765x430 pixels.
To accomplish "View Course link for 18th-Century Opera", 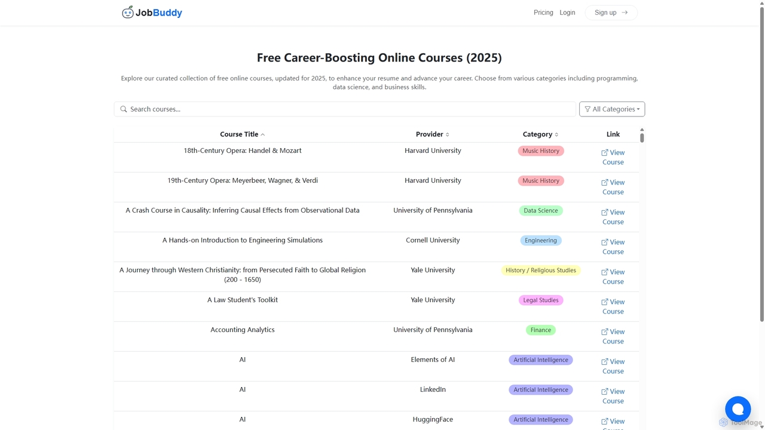I will (613, 157).
